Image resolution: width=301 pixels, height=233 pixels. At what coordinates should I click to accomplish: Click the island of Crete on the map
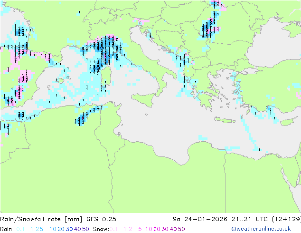[x=225, y=120]
